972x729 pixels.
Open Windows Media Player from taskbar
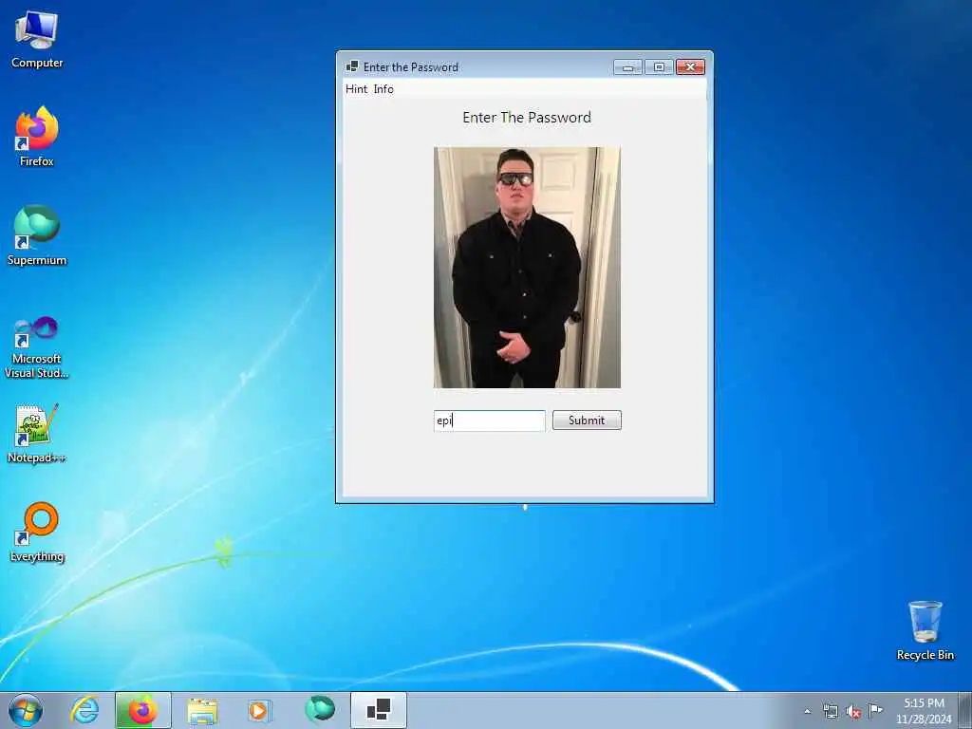coord(259,710)
